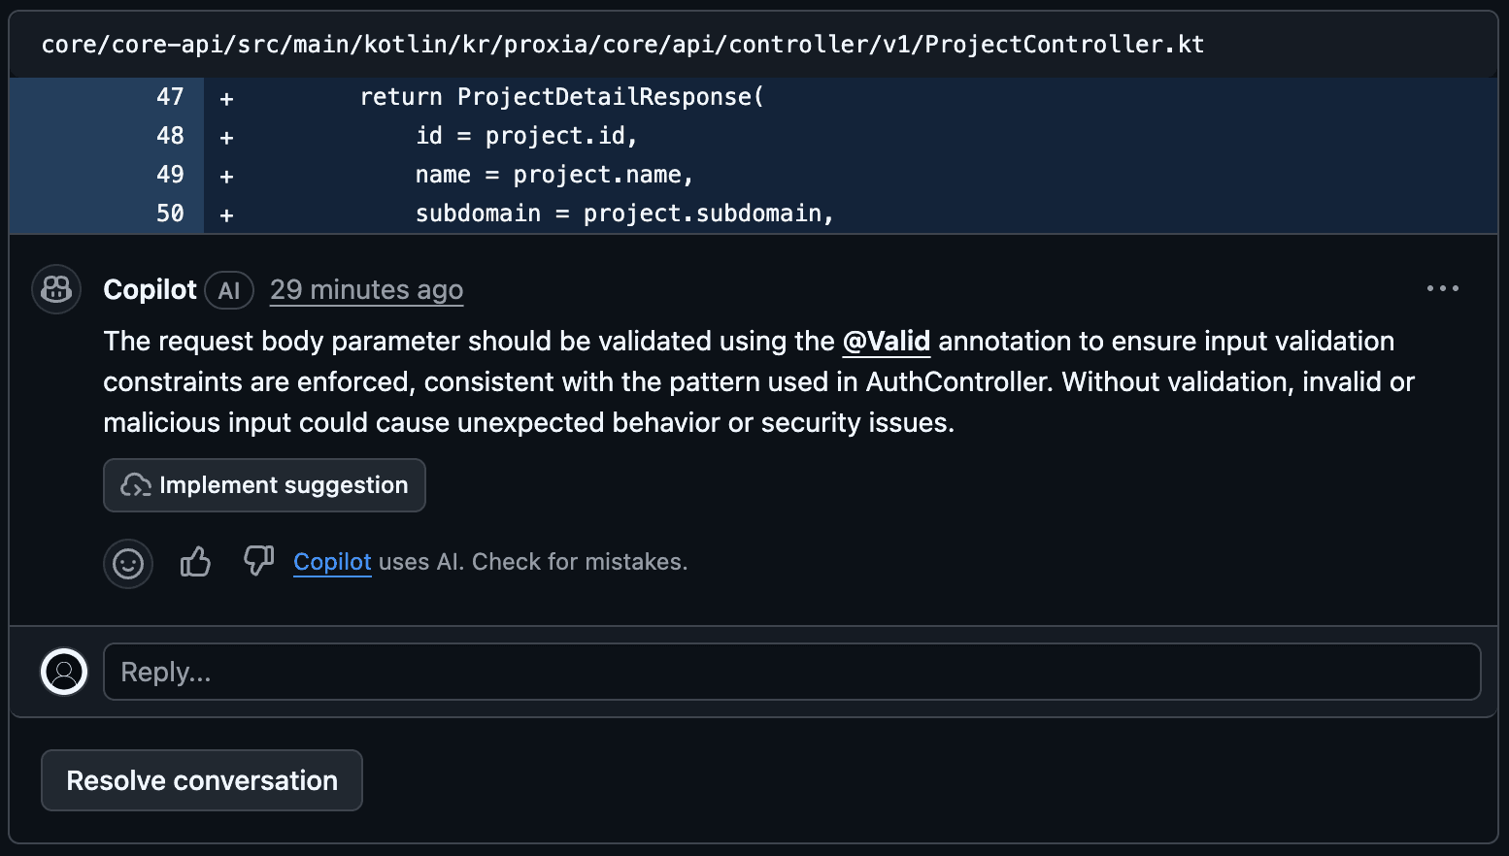This screenshot has width=1509, height=856.
Task: Open the comment options kebab menu
Action: pos(1443,288)
